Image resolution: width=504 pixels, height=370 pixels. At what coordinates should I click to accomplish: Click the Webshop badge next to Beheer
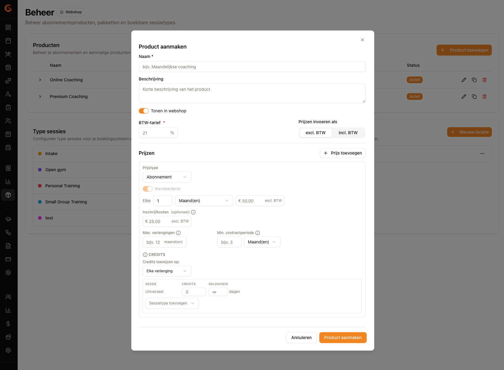pyautogui.click(x=71, y=12)
